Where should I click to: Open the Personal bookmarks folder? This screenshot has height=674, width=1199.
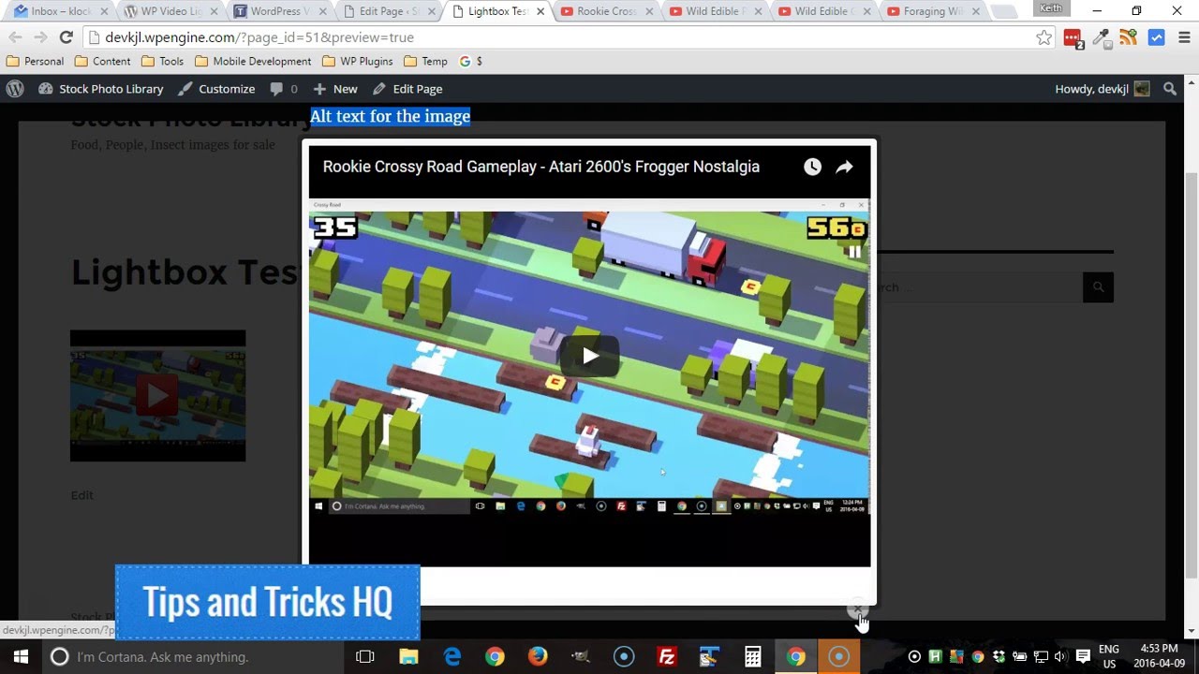click(x=35, y=62)
